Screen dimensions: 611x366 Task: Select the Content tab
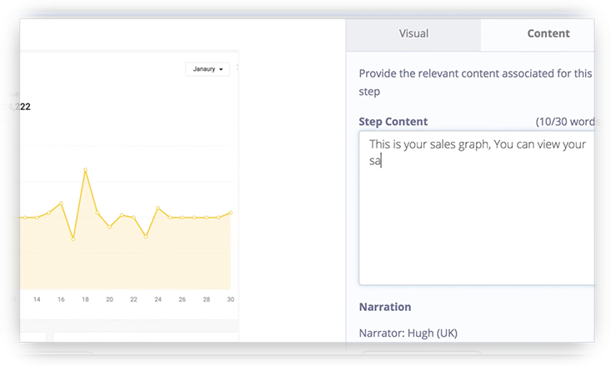(548, 33)
